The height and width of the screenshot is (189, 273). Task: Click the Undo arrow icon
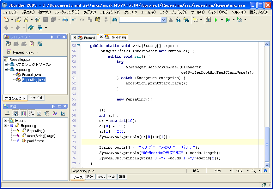click(74, 20)
